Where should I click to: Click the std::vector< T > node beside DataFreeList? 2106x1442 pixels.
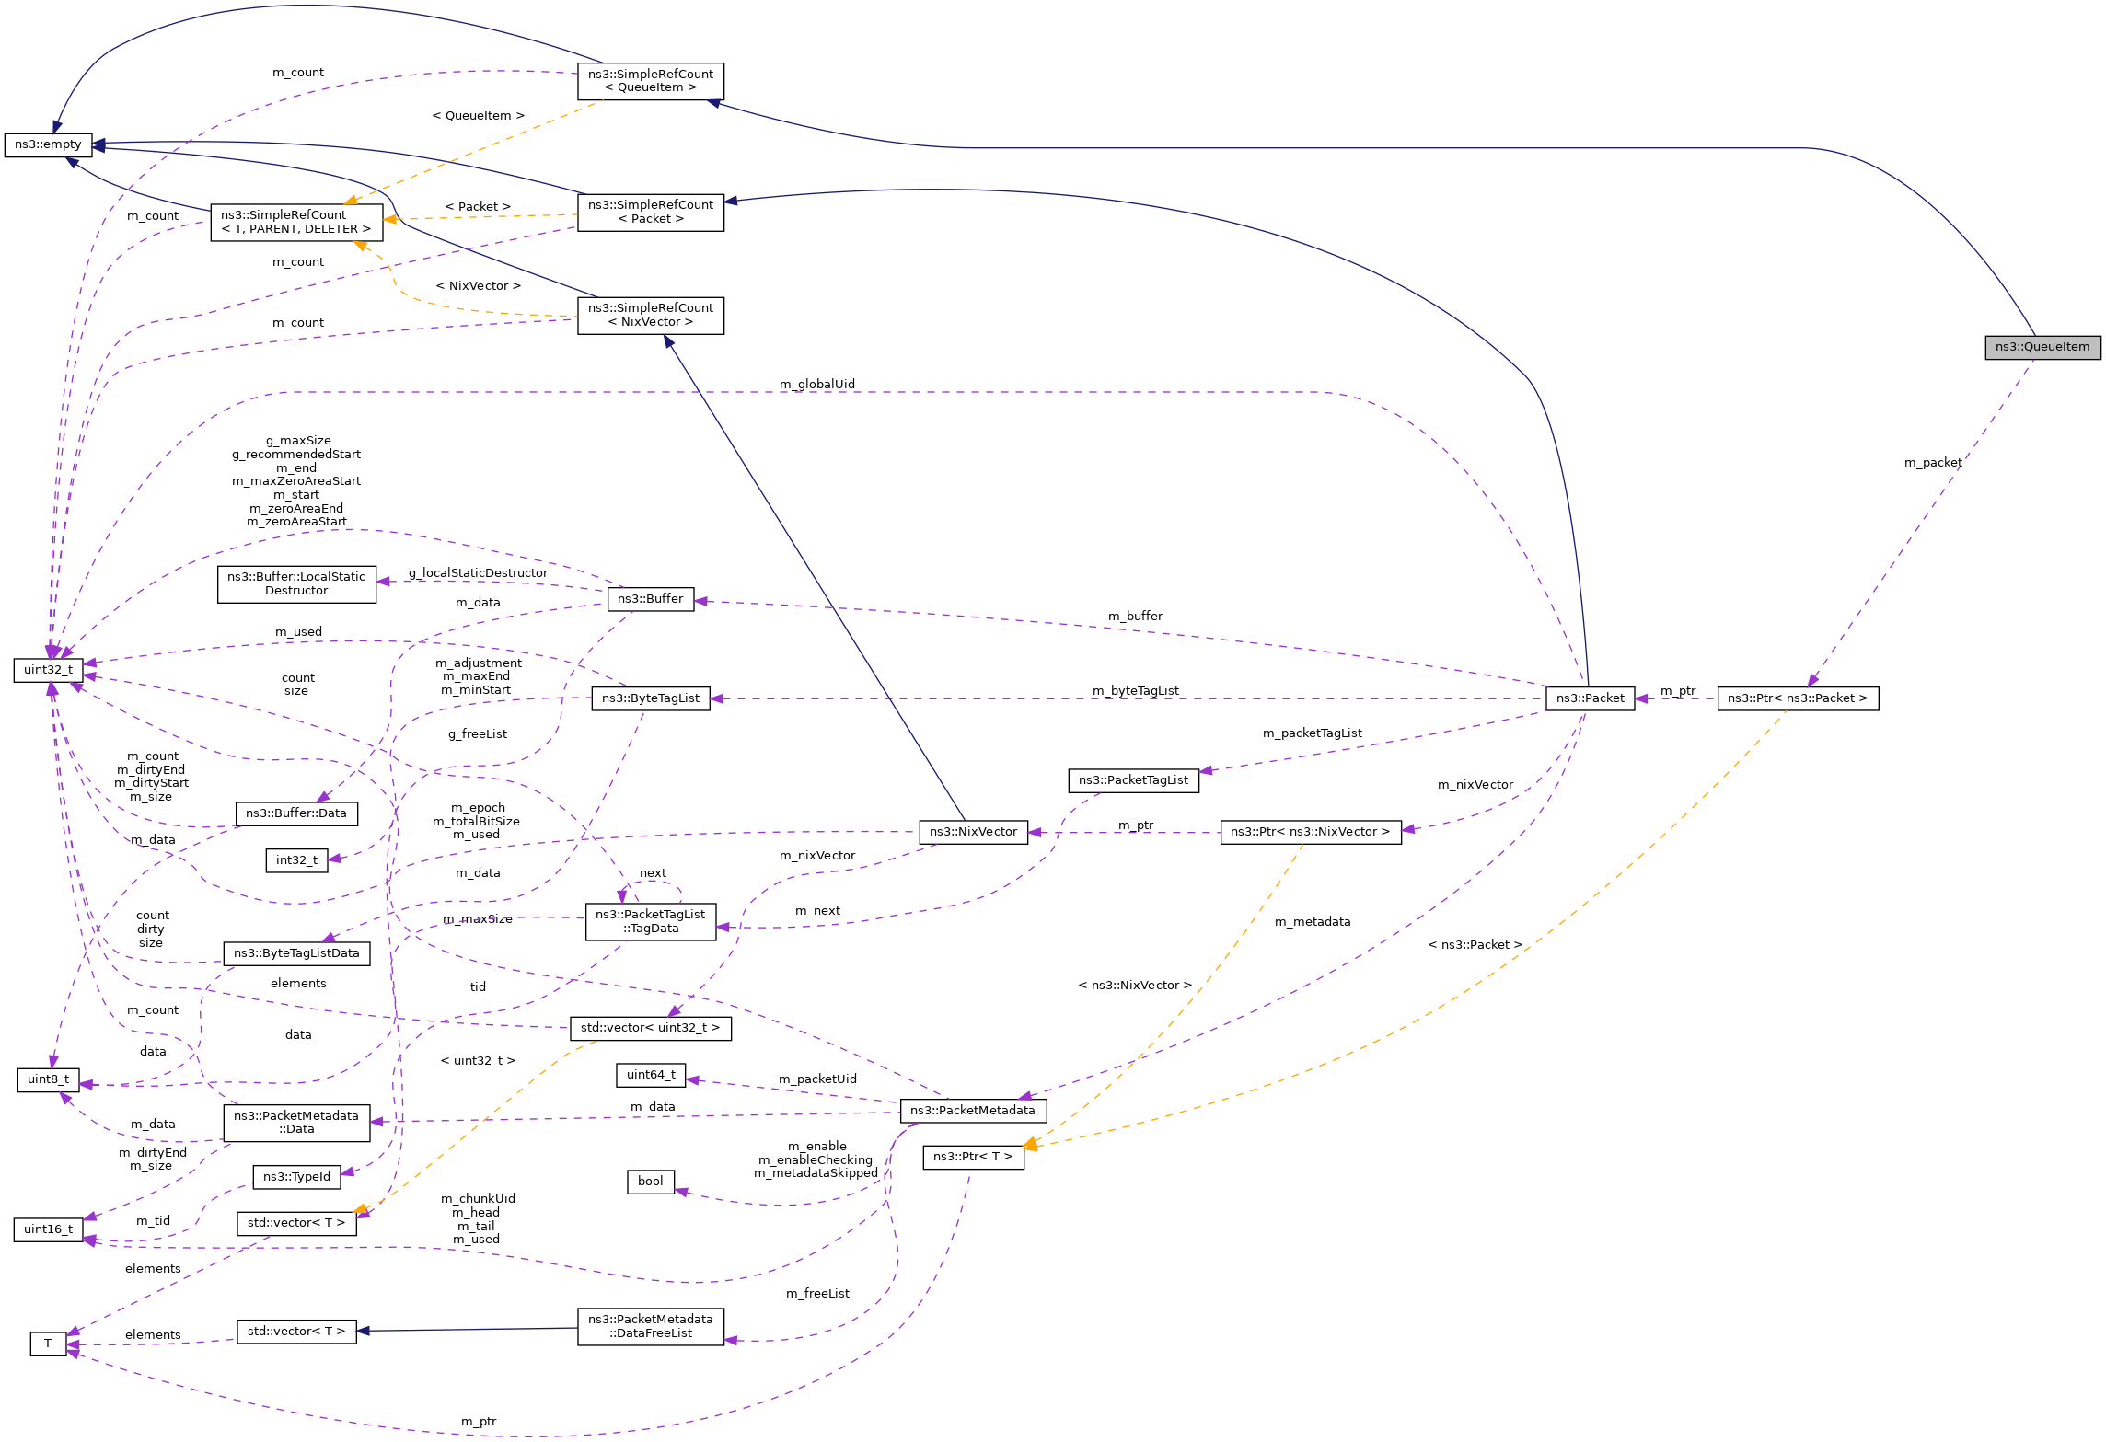pyautogui.click(x=296, y=1332)
